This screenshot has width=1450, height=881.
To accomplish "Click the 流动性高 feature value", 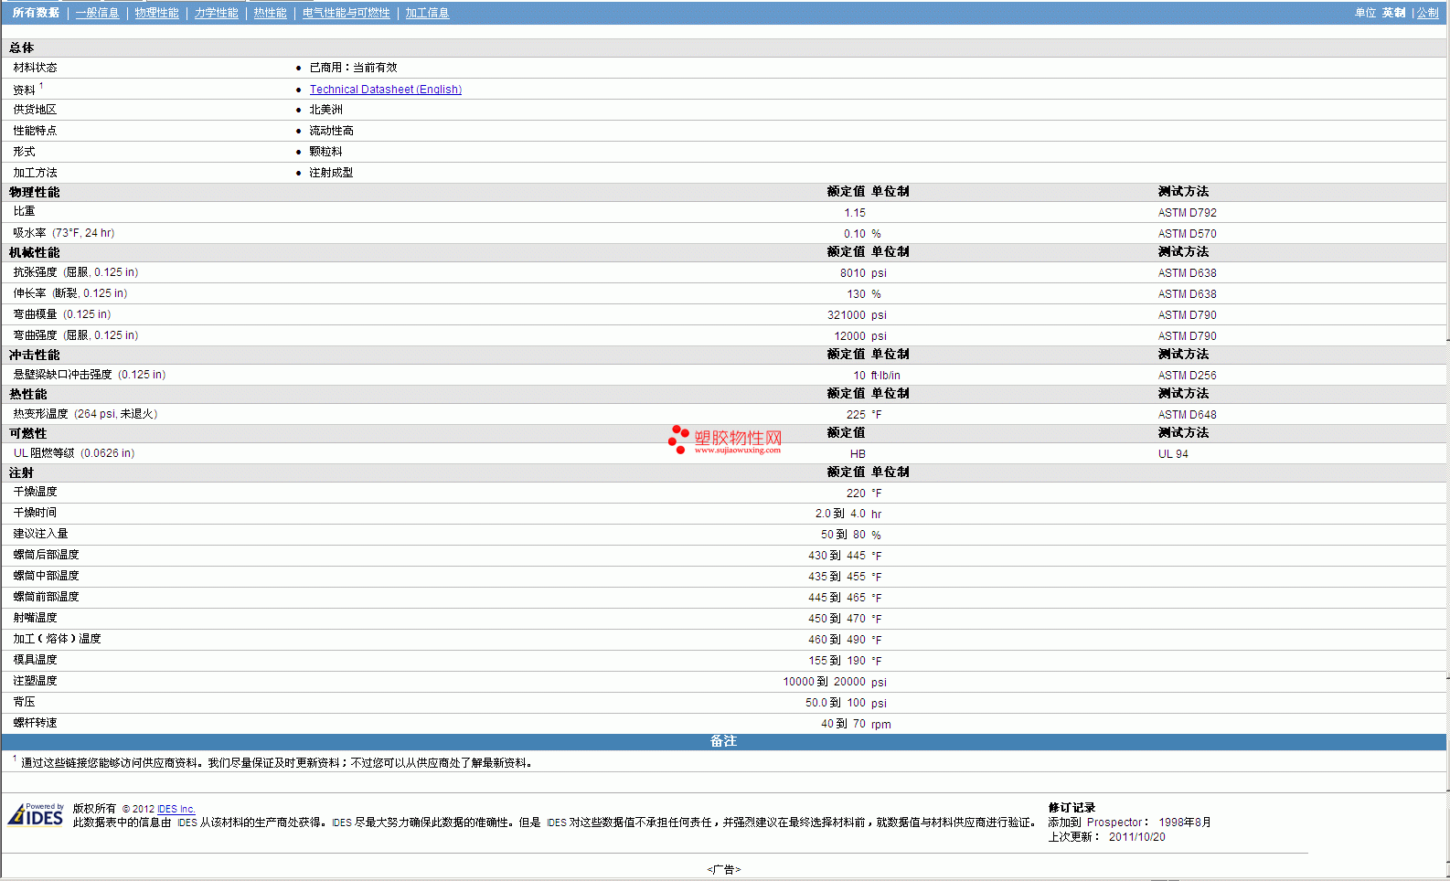I will [331, 131].
